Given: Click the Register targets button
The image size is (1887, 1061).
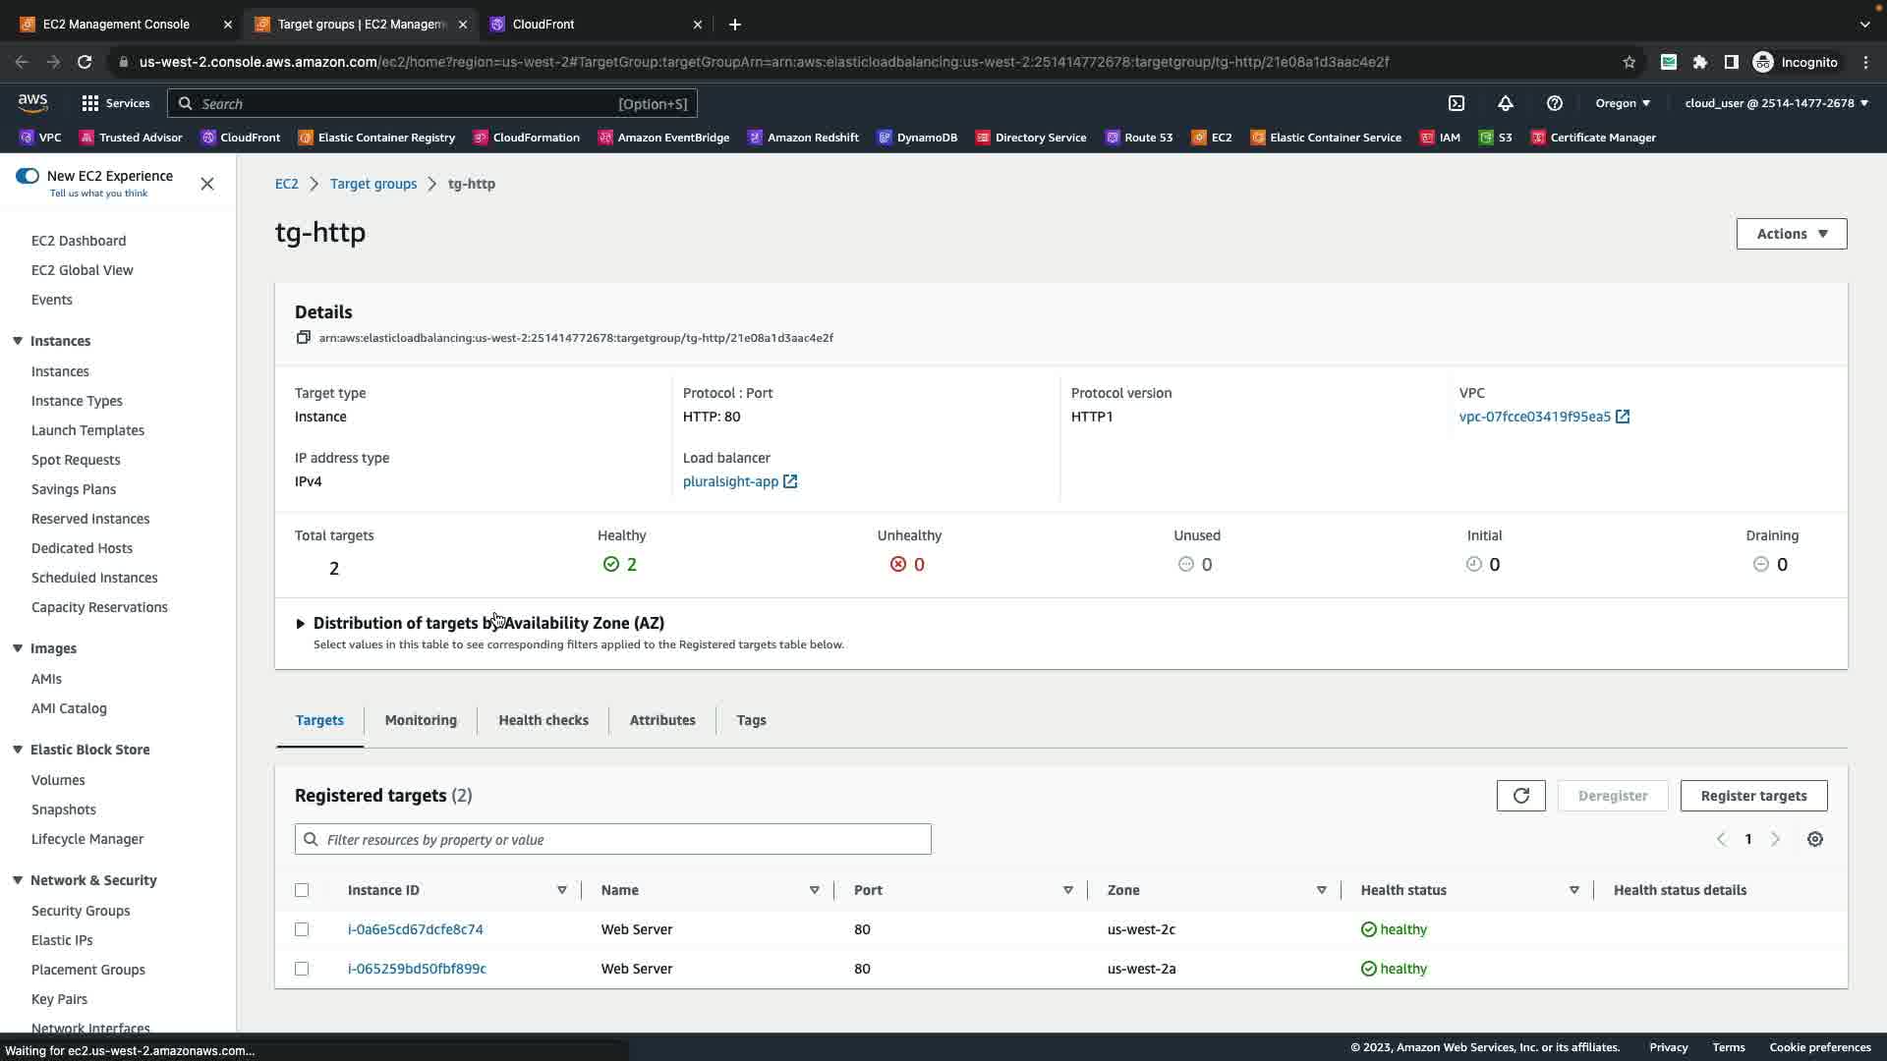Looking at the screenshot, I should [1753, 796].
